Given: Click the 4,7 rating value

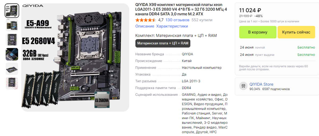Looking at the screenshot, I should (x=161, y=20).
